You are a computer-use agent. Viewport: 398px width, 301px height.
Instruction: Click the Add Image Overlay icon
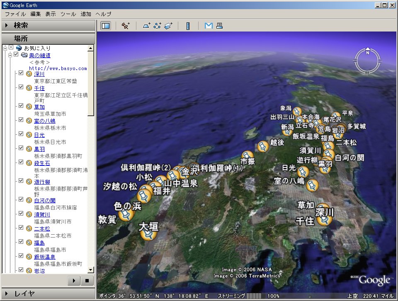(168, 26)
